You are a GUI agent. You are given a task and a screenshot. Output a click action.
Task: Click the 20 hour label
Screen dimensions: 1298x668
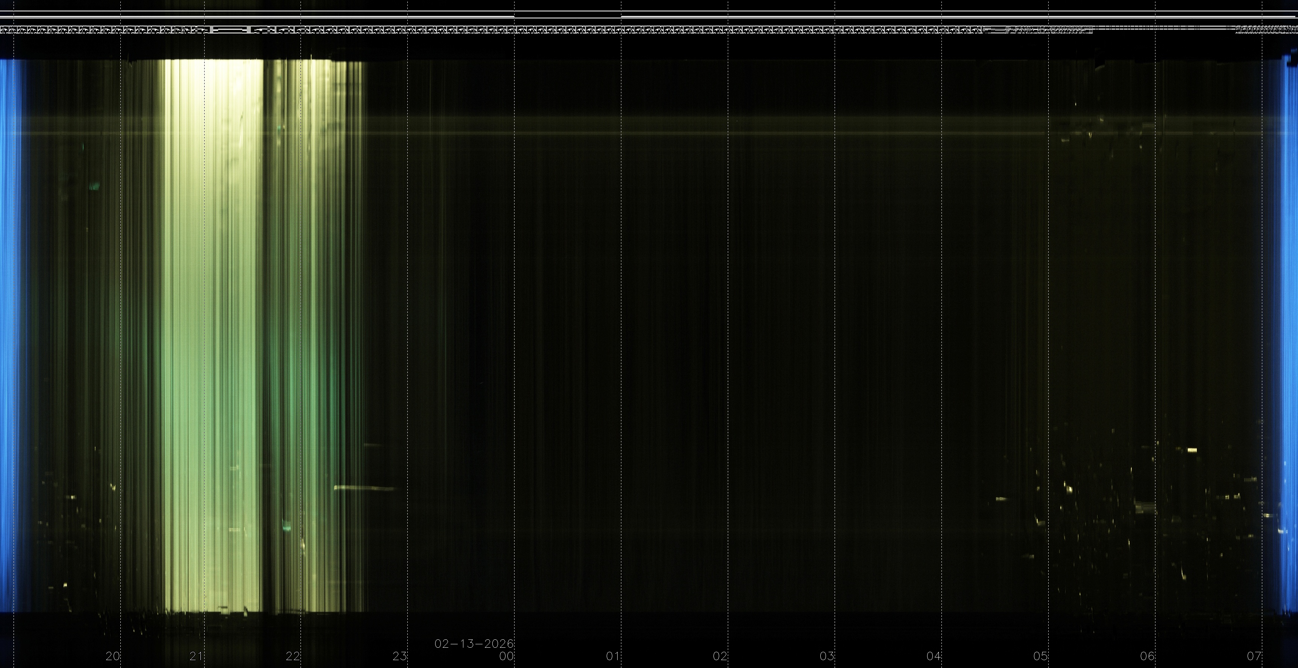(x=112, y=656)
